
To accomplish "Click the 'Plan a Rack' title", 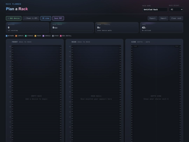I will pyautogui.click(x=17, y=9).
